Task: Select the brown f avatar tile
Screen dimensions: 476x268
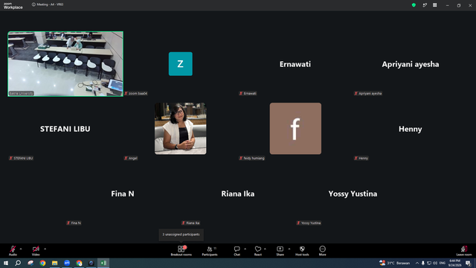Action: (295, 128)
